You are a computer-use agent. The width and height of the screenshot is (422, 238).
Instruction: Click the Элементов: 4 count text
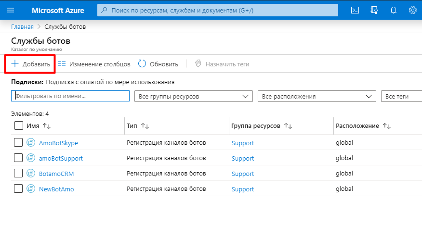(30, 114)
